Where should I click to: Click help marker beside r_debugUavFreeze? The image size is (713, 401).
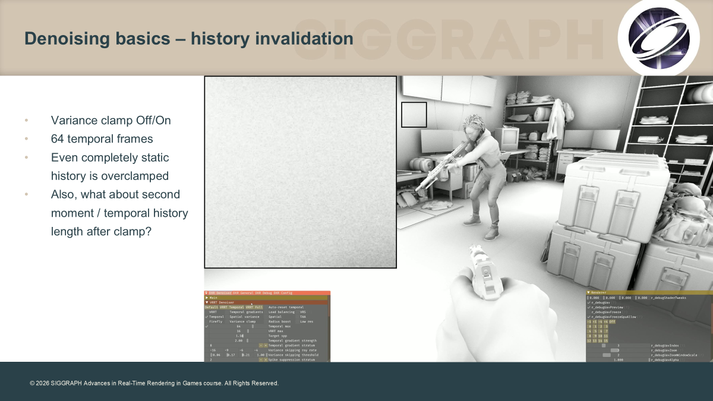click(624, 312)
